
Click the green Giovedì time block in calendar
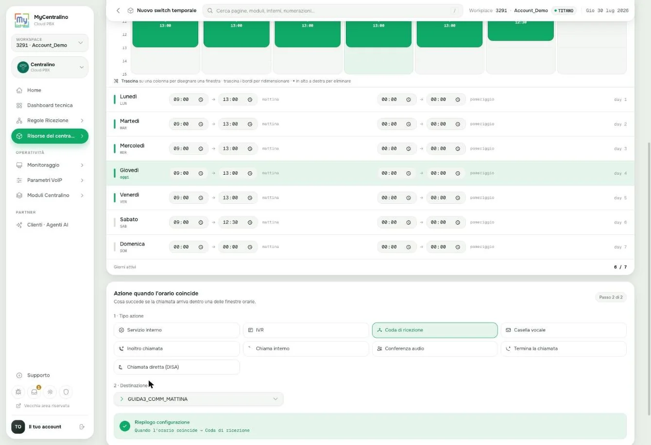point(378,34)
